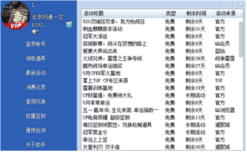Screen dimensions: 247x152
Task: Select activity 爱要大声说出来
Action: click(x=100, y=51)
